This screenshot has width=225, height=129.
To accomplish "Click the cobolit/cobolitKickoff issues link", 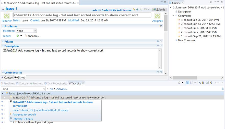I will point(112,10).
